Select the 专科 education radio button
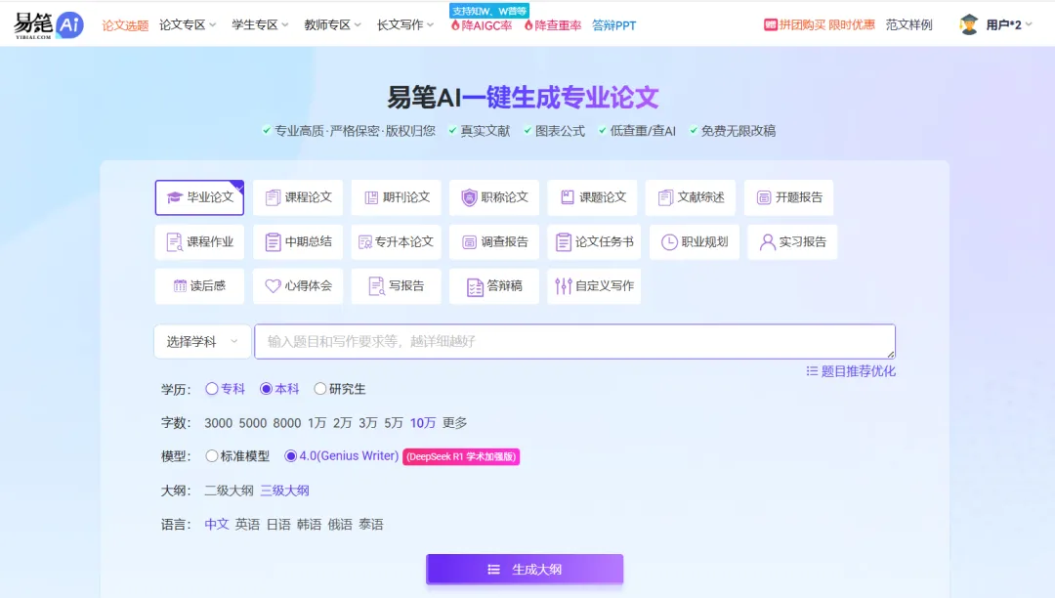The height and width of the screenshot is (598, 1055). pyautogui.click(x=212, y=389)
